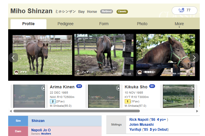
Task: Click the favorite horse button showing 77
Action: point(185,11)
